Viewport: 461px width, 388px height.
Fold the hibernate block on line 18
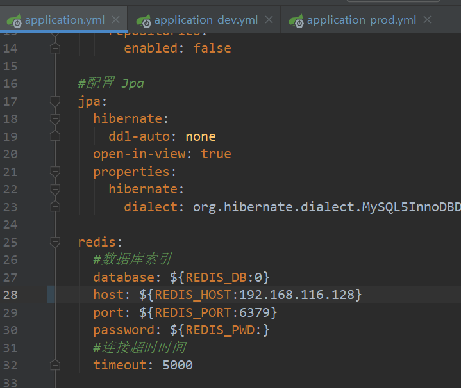[x=55, y=118]
